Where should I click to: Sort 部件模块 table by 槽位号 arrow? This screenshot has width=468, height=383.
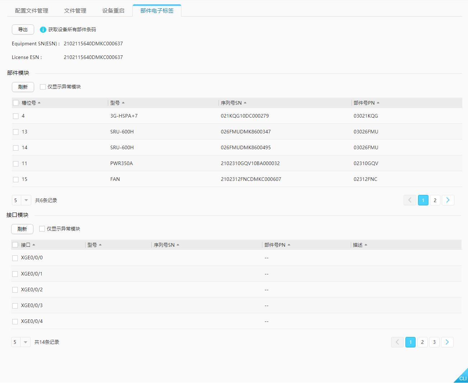tap(39, 102)
